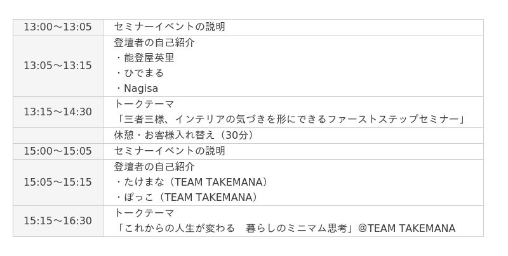Screen dimensions: 508x256
Task: Click the 15:15～16:30 time cell
Action: tap(58, 221)
